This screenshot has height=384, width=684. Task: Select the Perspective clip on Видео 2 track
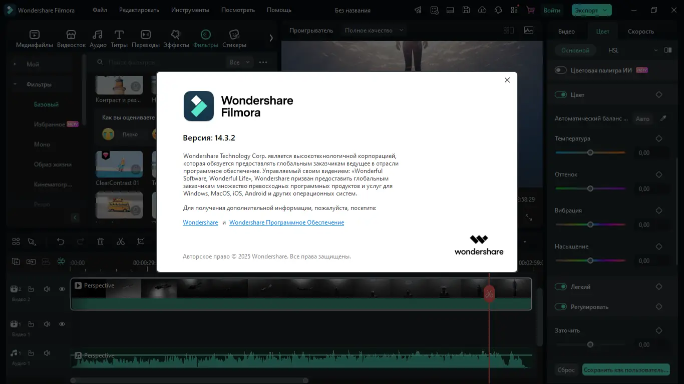point(301,294)
